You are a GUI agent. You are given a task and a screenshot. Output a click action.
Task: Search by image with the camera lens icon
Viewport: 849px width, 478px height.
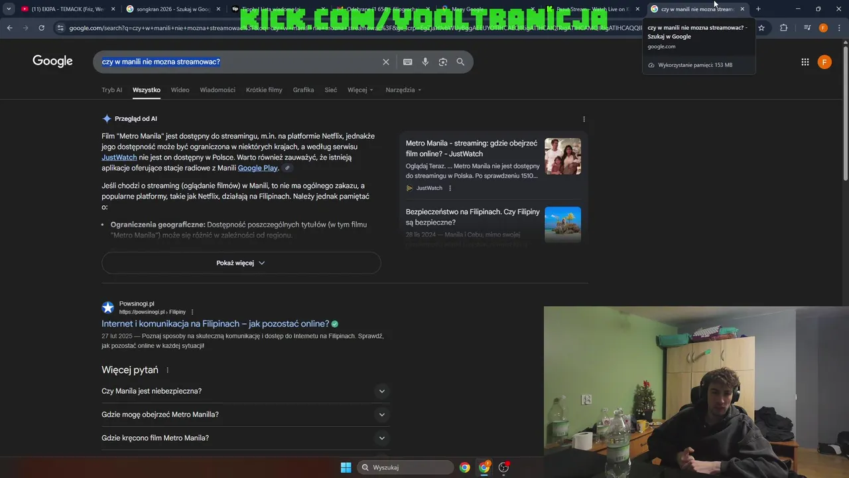coord(442,62)
